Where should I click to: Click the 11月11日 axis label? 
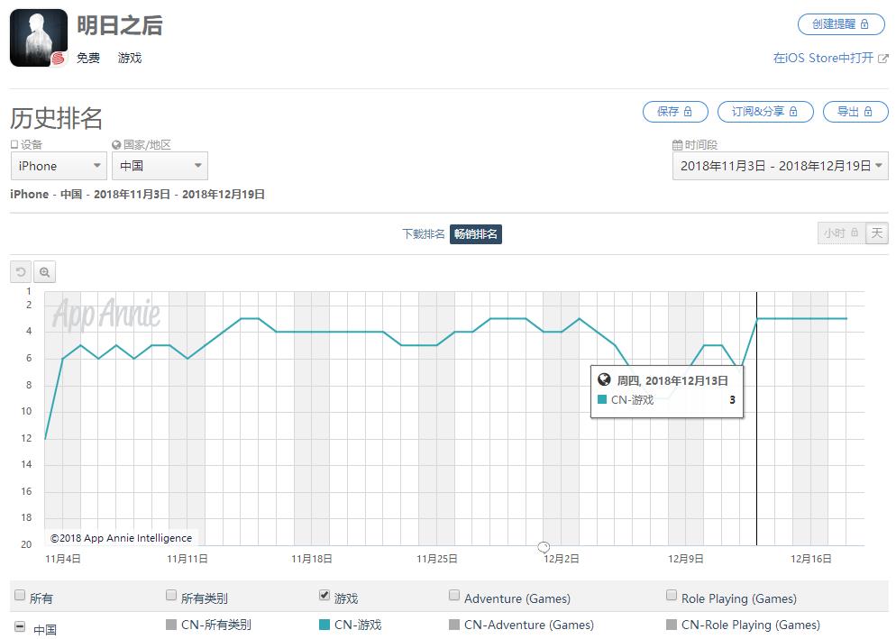click(187, 559)
